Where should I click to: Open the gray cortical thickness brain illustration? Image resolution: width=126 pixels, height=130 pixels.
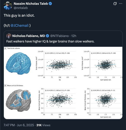click(x=18, y=101)
